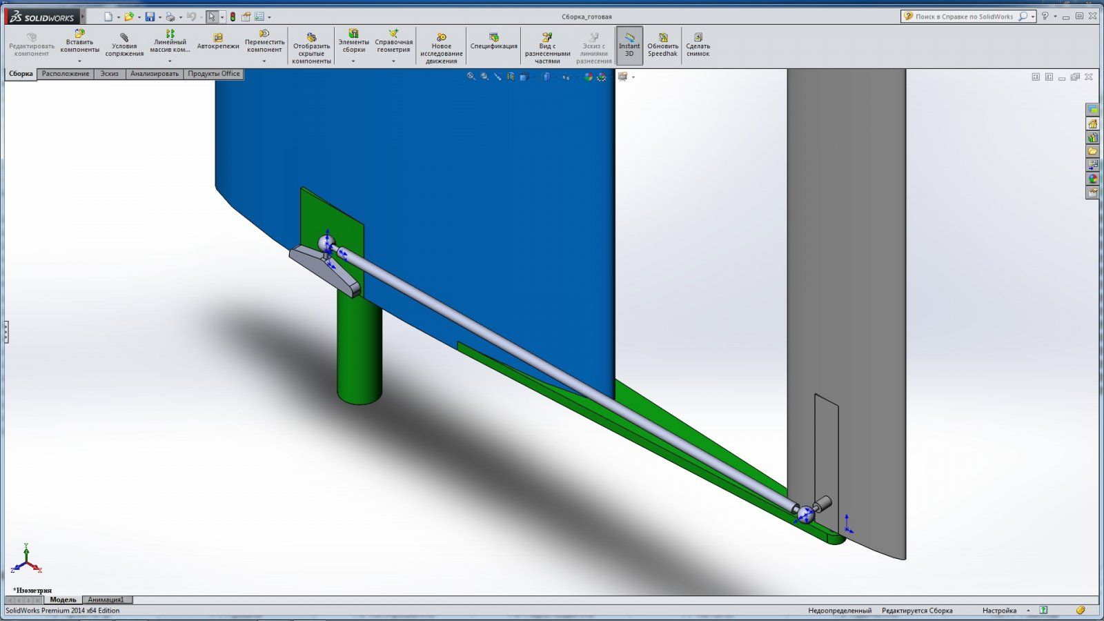The height and width of the screenshot is (621, 1104).
Task: Open Appearances color sphere in task pane
Action: (1092, 179)
